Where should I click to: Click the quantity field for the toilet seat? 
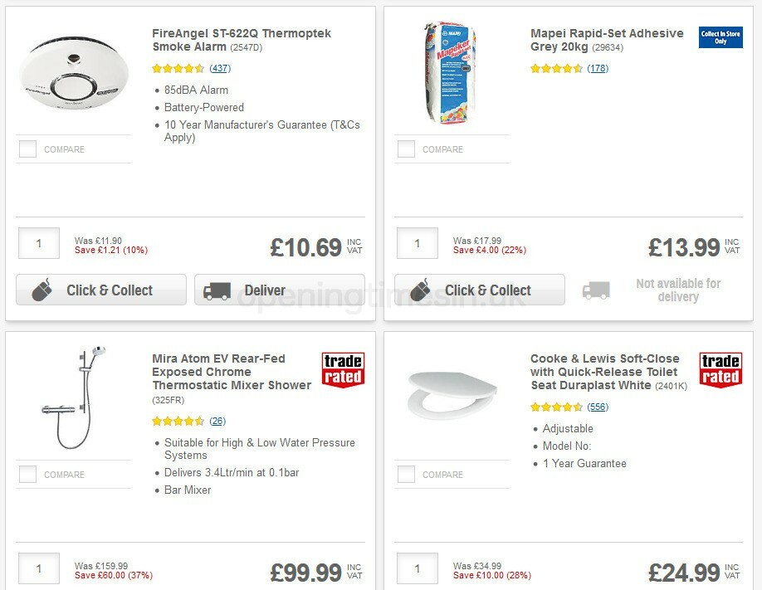(417, 568)
